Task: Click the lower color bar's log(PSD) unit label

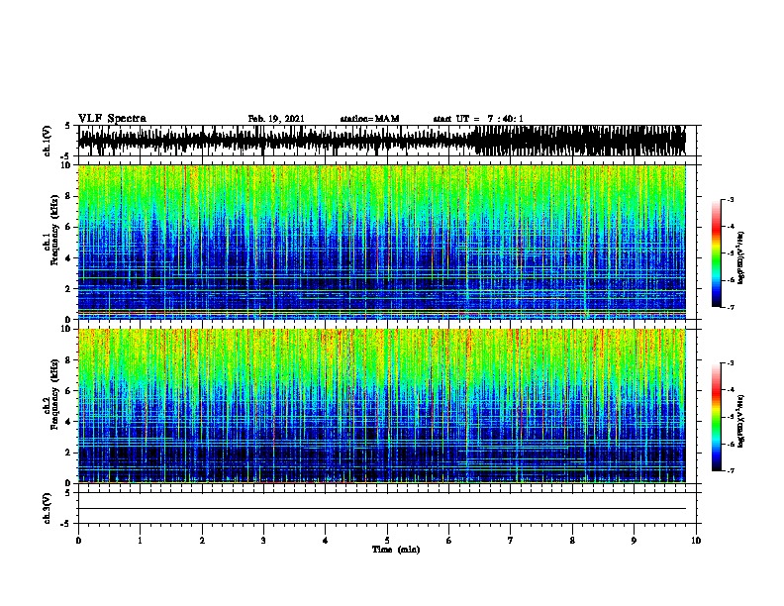Action: pos(741,422)
